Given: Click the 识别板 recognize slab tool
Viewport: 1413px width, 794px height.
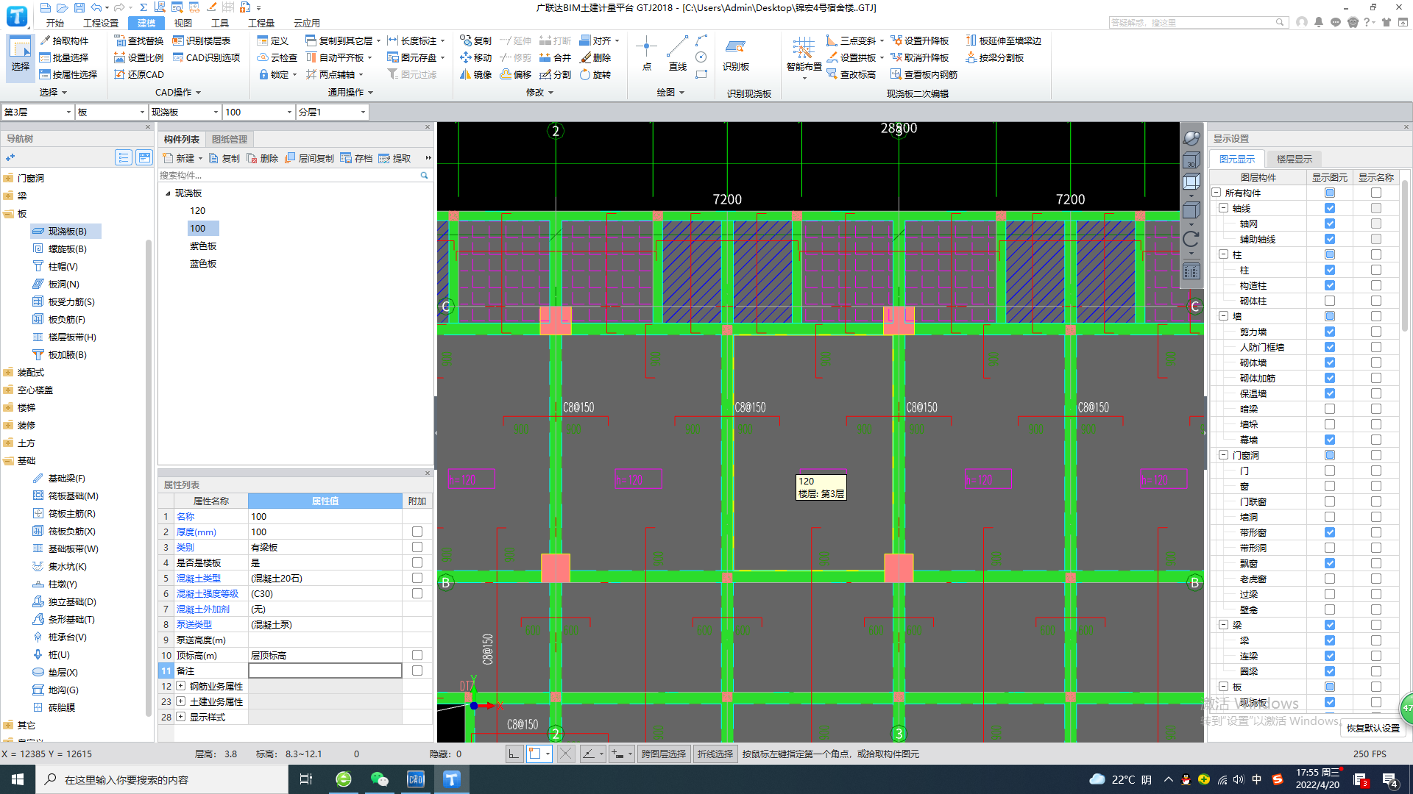Looking at the screenshot, I should point(735,54).
